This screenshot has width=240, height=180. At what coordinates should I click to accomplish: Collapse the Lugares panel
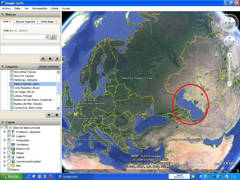(3, 67)
